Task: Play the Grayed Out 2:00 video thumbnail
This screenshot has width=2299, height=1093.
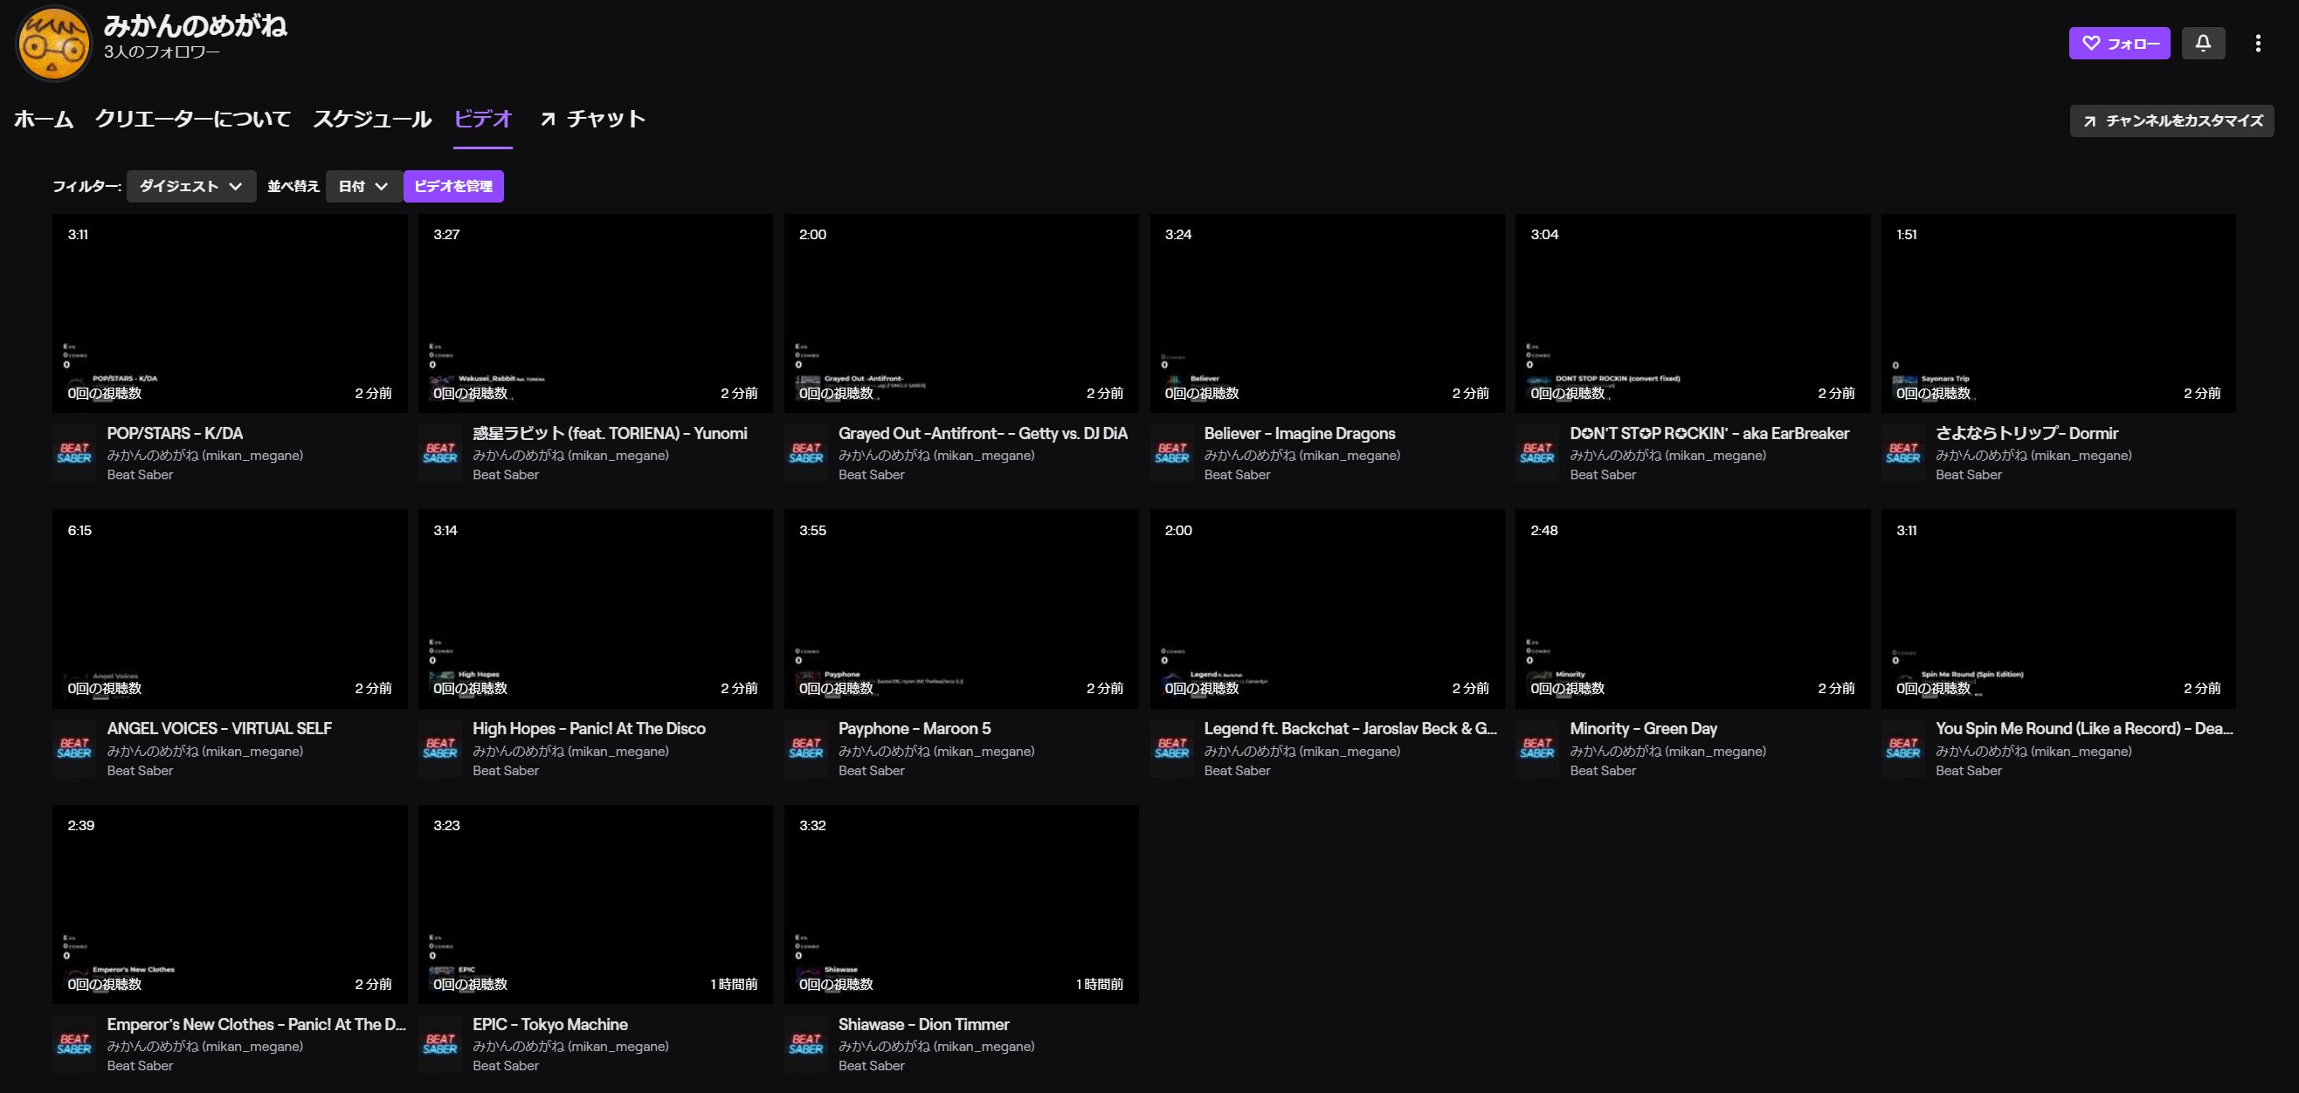Action: 961,313
